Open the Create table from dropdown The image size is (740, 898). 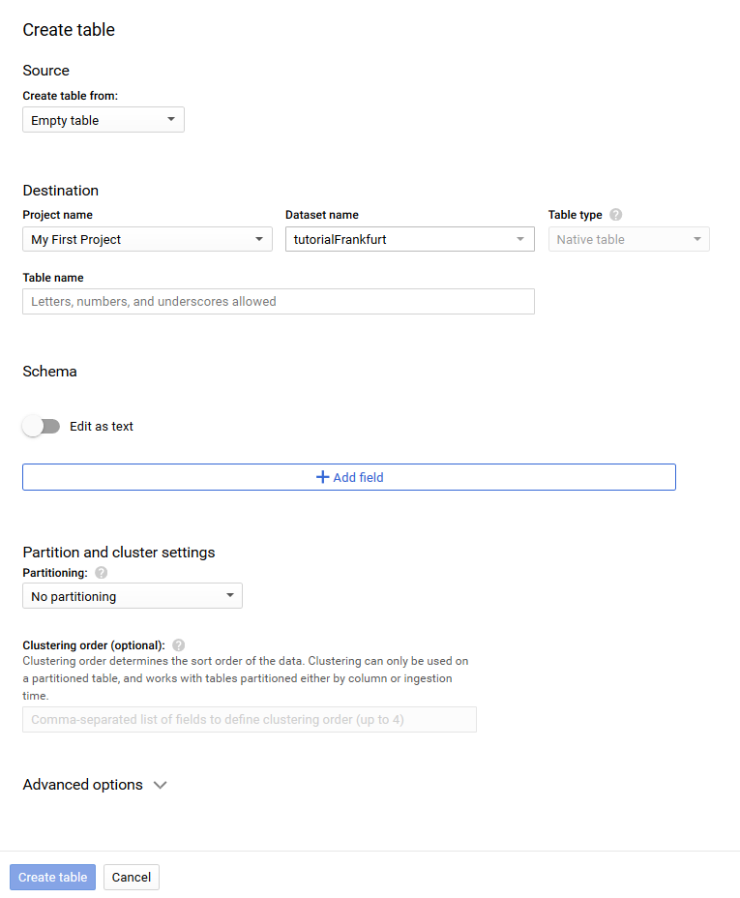pyautogui.click(x=104, y=120)
